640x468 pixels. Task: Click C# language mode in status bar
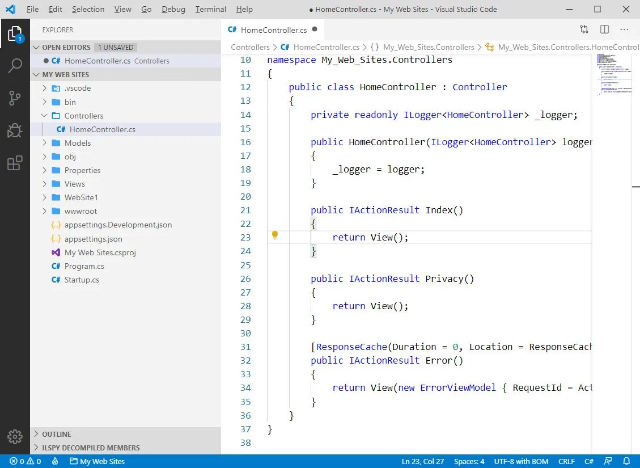coord(589,461)
